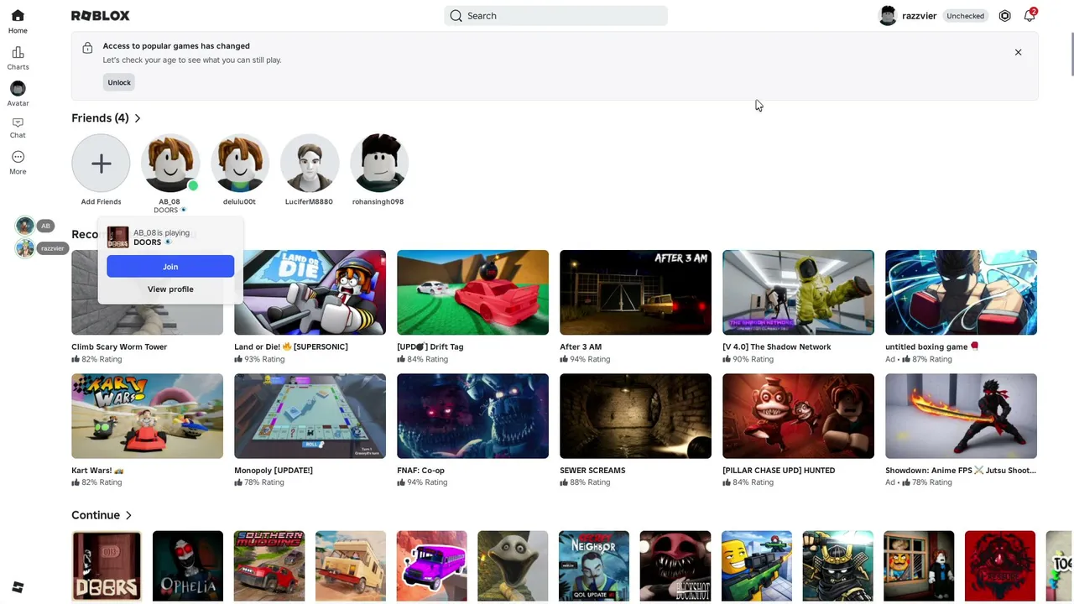Open Showdown: Anime FPS game thumbnail
This screenshot has width=1074, height=604.
[961, 416]
